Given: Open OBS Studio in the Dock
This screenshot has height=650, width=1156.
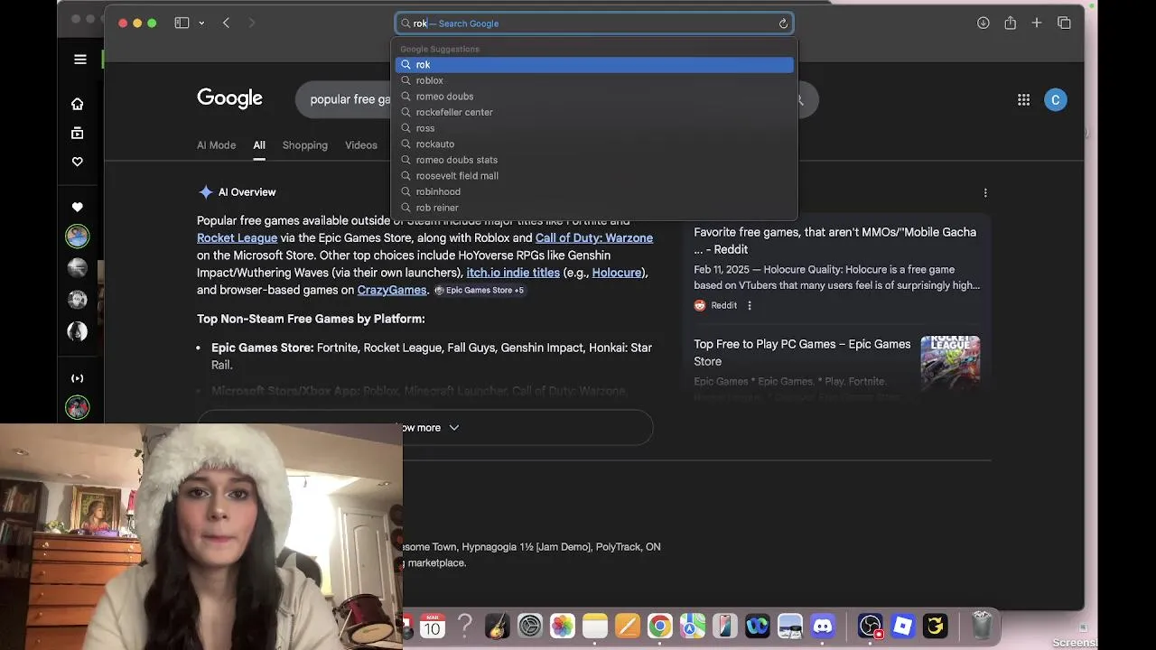Looking at the screenshot, I should (870, 625).
